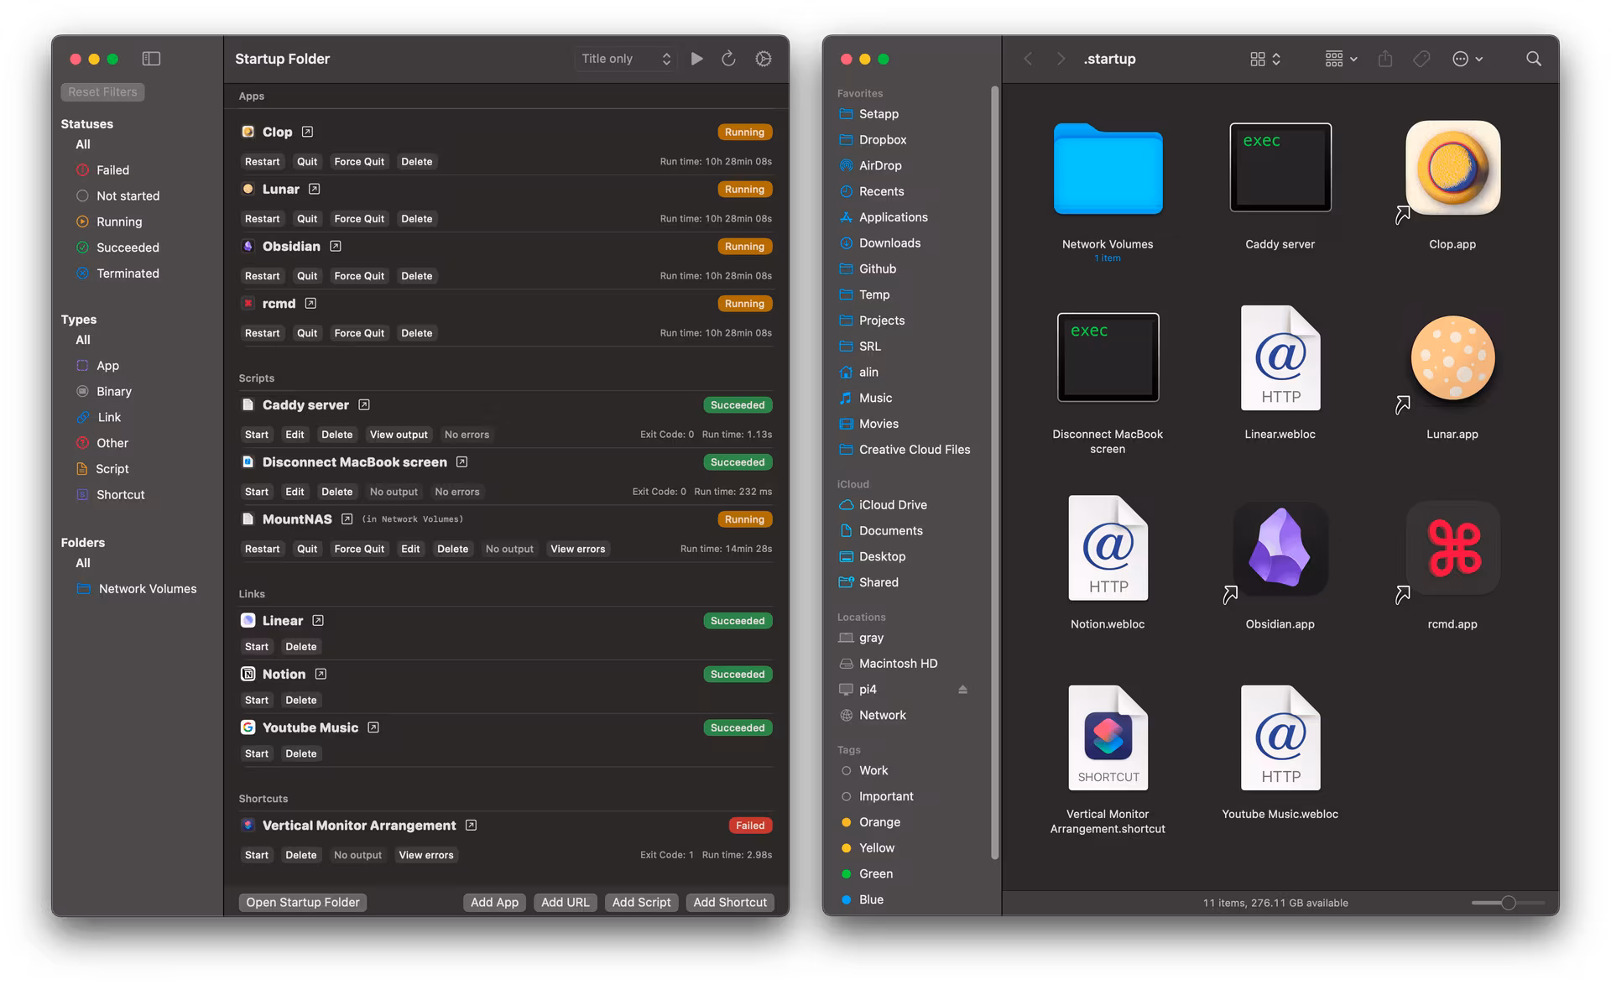Viewport: 1611px width, 985px height.
Task: Toggle the sidebar in Startup Folder window
Action: [152, 59]
